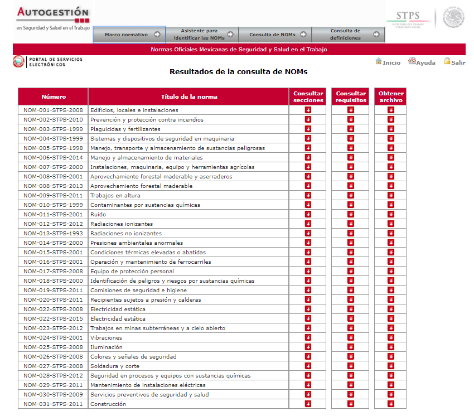
Task: Click the Consultar secciones column header
Action: click(308, 96)
